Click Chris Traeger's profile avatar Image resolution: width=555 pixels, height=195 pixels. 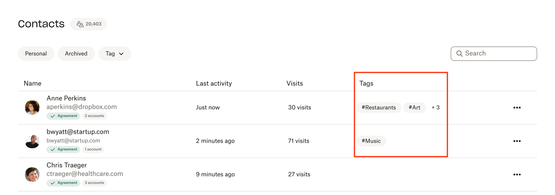pos(32,175)
